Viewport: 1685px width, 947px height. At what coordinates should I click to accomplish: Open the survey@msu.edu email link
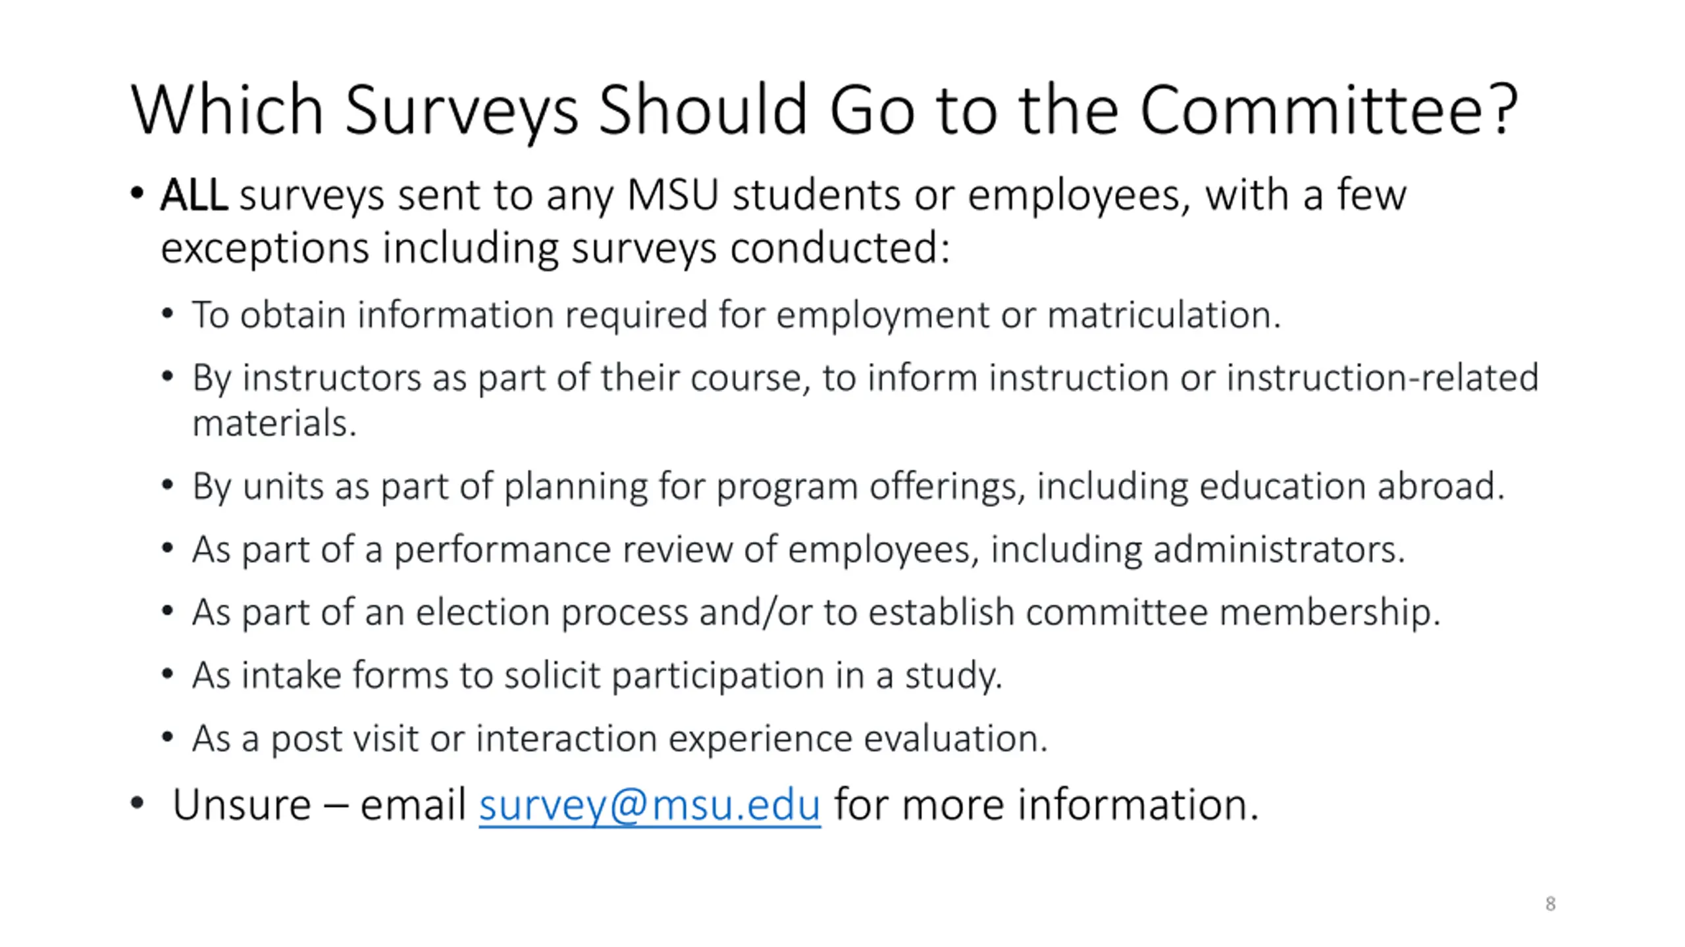[x=650, y=805]
